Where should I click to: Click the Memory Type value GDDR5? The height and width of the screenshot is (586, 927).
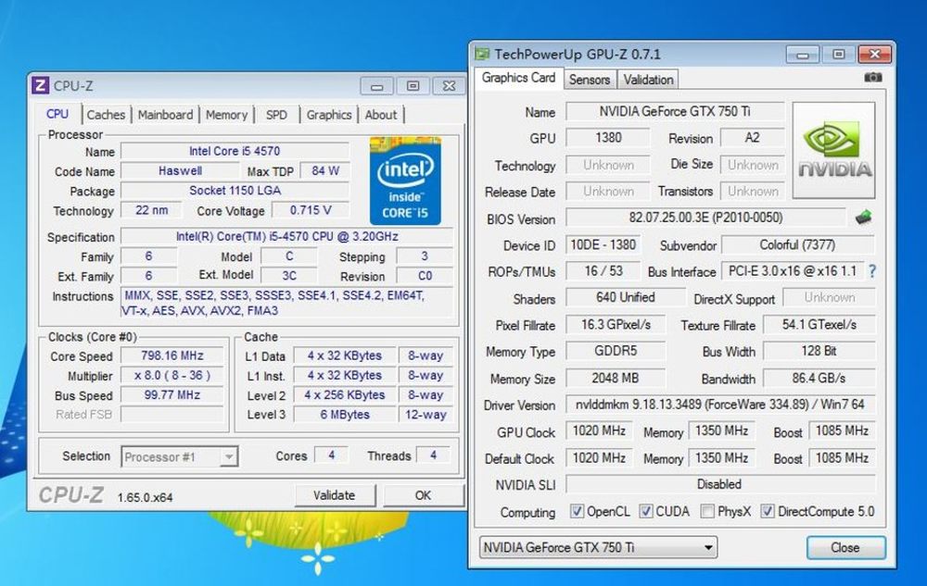(x=616, y=351)
